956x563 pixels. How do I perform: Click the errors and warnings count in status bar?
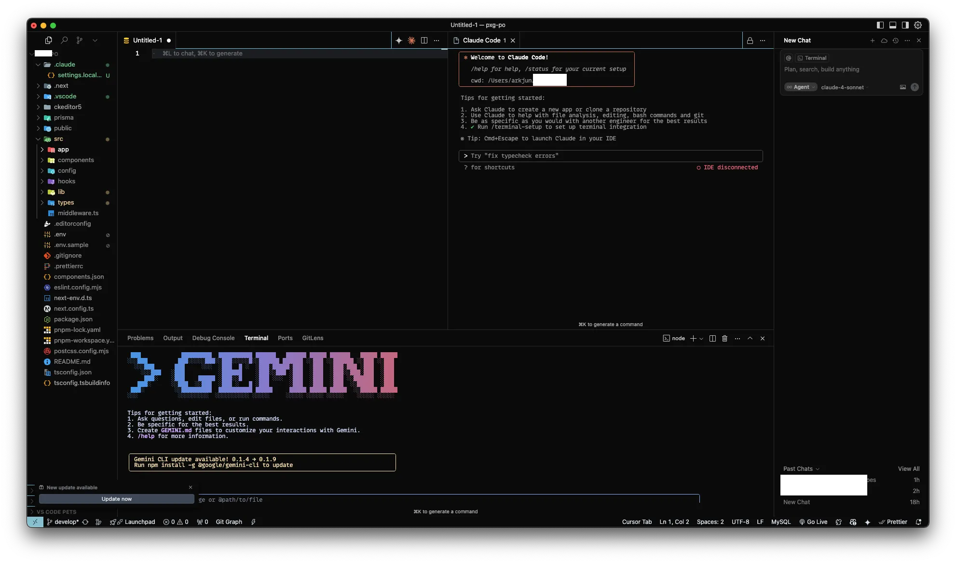coord(176,522)
